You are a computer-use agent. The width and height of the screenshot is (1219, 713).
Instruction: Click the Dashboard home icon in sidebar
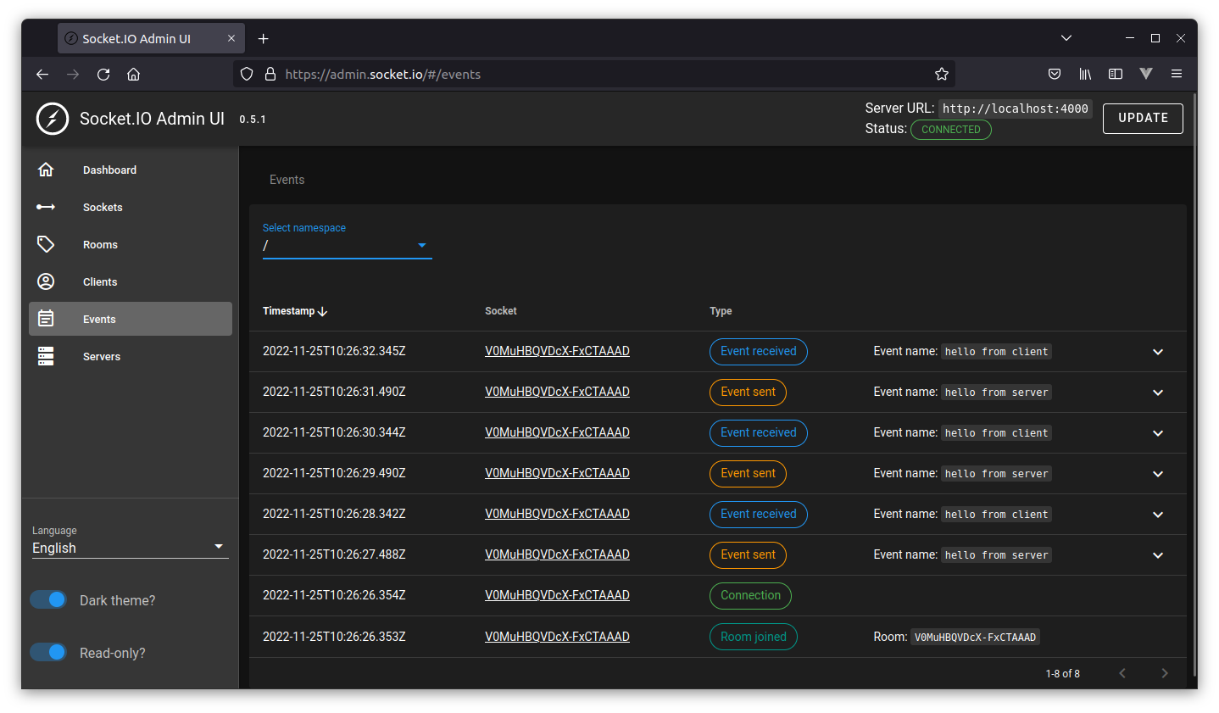pyautogui.click(x=46, y=170)
